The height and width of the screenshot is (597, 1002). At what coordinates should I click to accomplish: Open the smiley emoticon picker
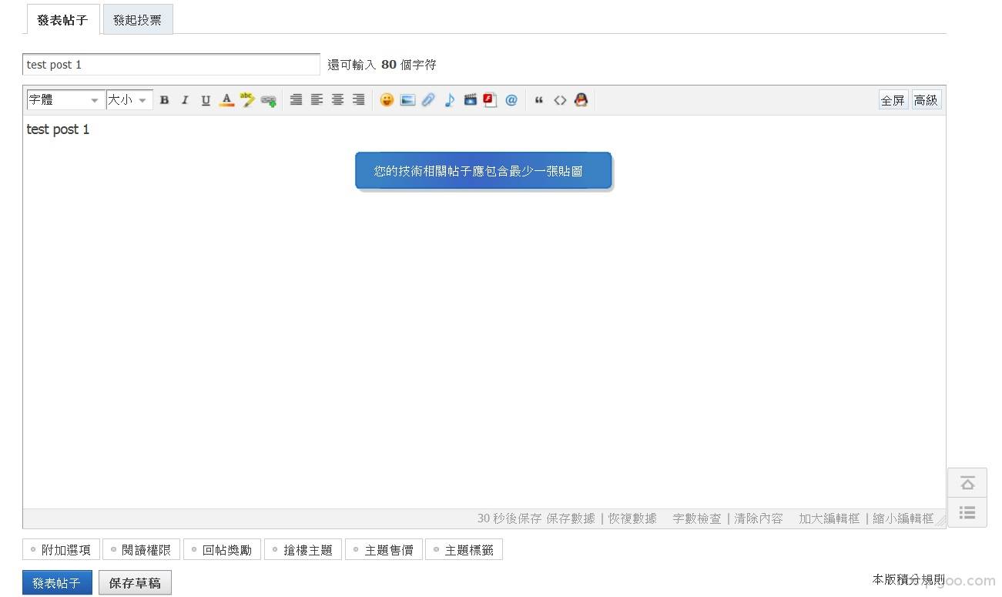(387, 100)
